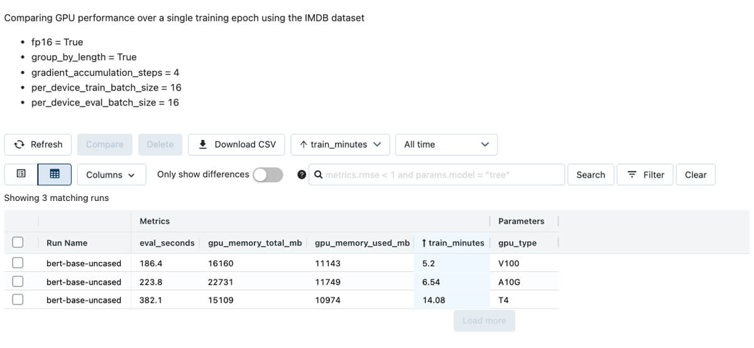Open the Filter options
This screenshot has width=754, height=348.
click(646, 175)
